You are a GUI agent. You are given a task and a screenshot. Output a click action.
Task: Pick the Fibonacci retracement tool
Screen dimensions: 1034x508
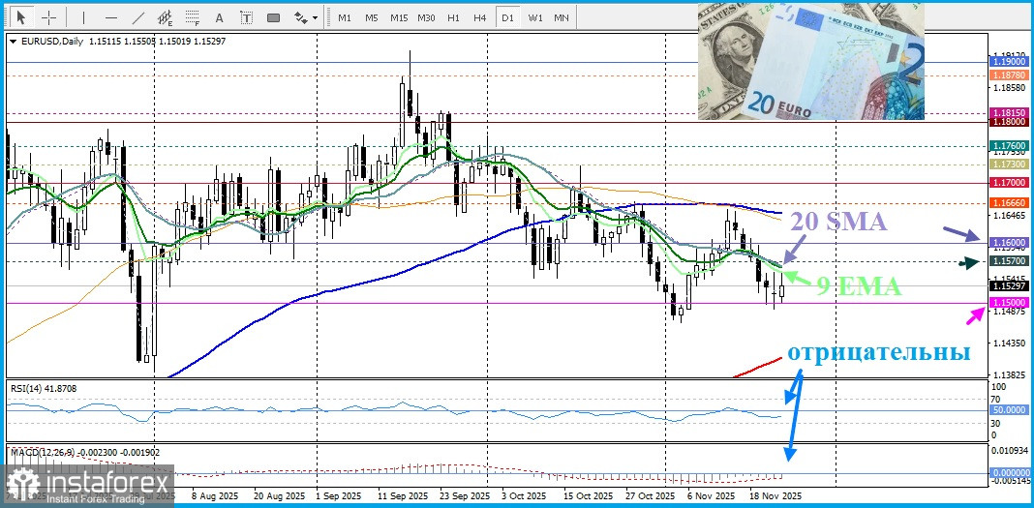193,17
